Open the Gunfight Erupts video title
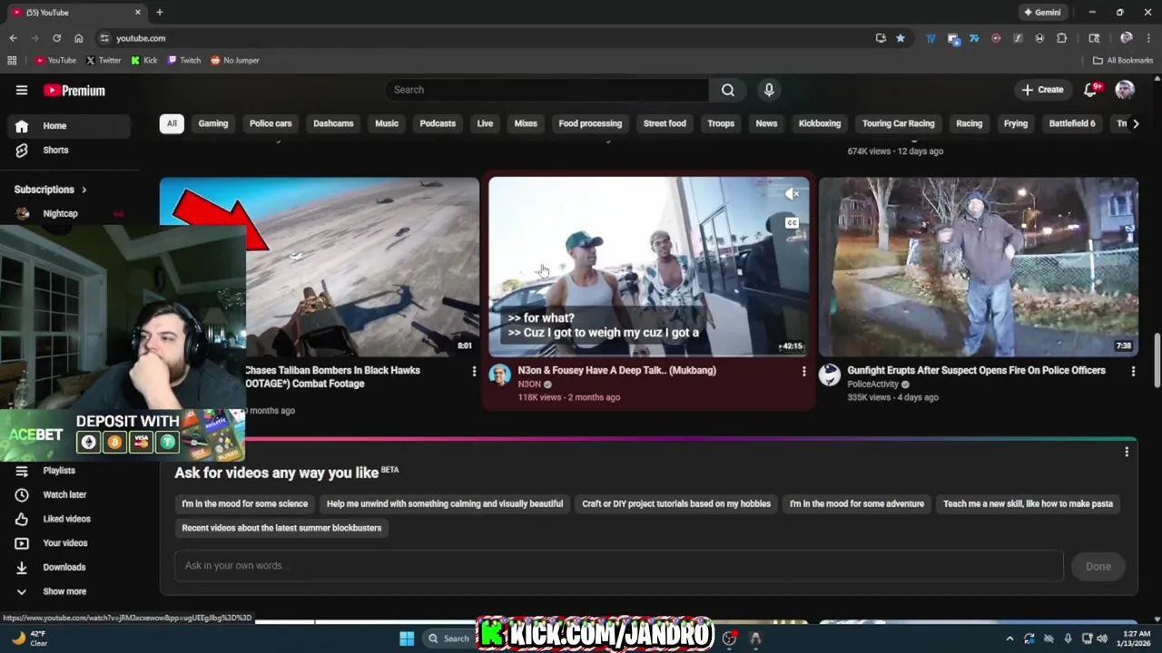1162x653 pixels. point(976,370)
